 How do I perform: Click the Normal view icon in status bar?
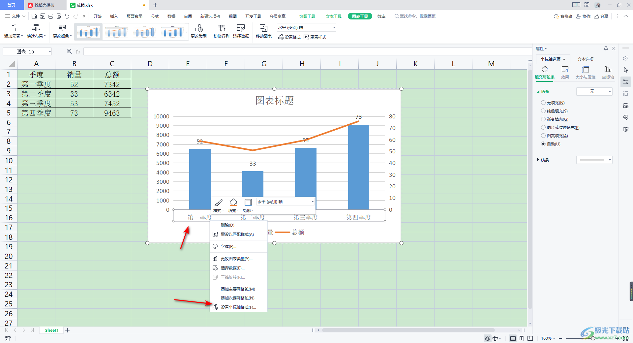(x=513, y=338)
